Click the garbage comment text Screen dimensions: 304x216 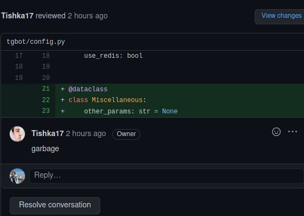(45, 149)
